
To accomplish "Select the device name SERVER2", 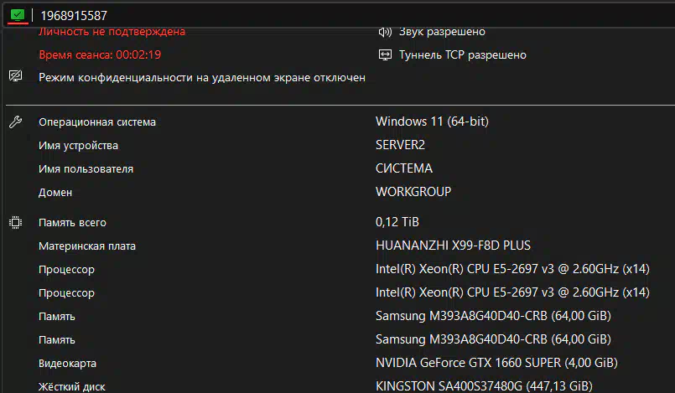I will 400,145.
